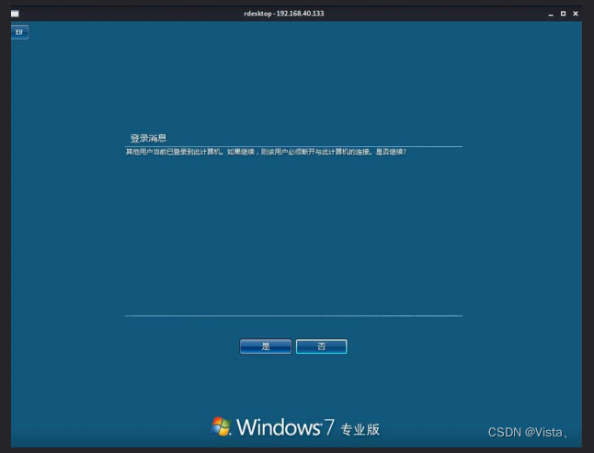The width and height of the screenshot is (594, 453).
Task: Click the logon warning message about other users
Action: pyautogui.click(x=266, y=152)
